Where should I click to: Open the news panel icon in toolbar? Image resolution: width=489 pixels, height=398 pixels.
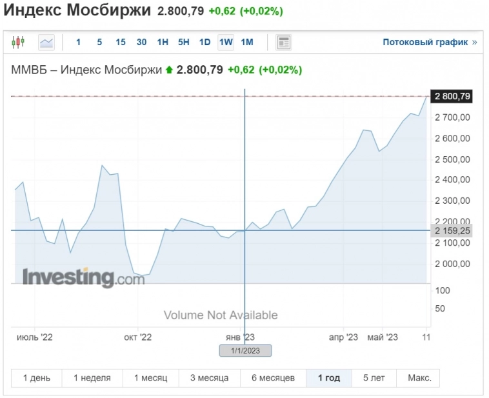pos(284,43)
